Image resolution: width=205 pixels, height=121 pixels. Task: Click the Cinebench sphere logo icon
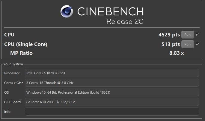[67, 11]
